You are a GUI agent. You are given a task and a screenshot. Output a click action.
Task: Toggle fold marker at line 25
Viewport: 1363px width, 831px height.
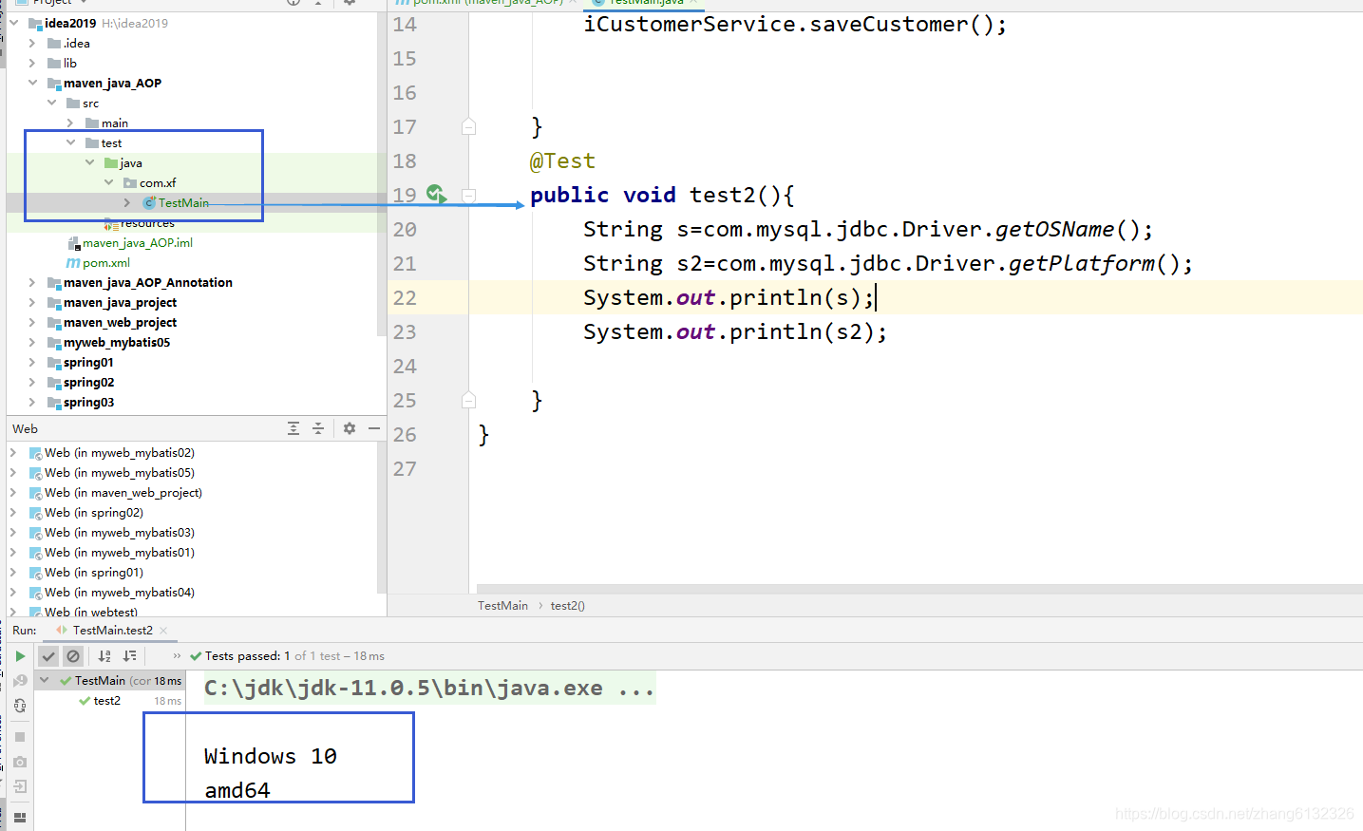[x=468, y=400]
